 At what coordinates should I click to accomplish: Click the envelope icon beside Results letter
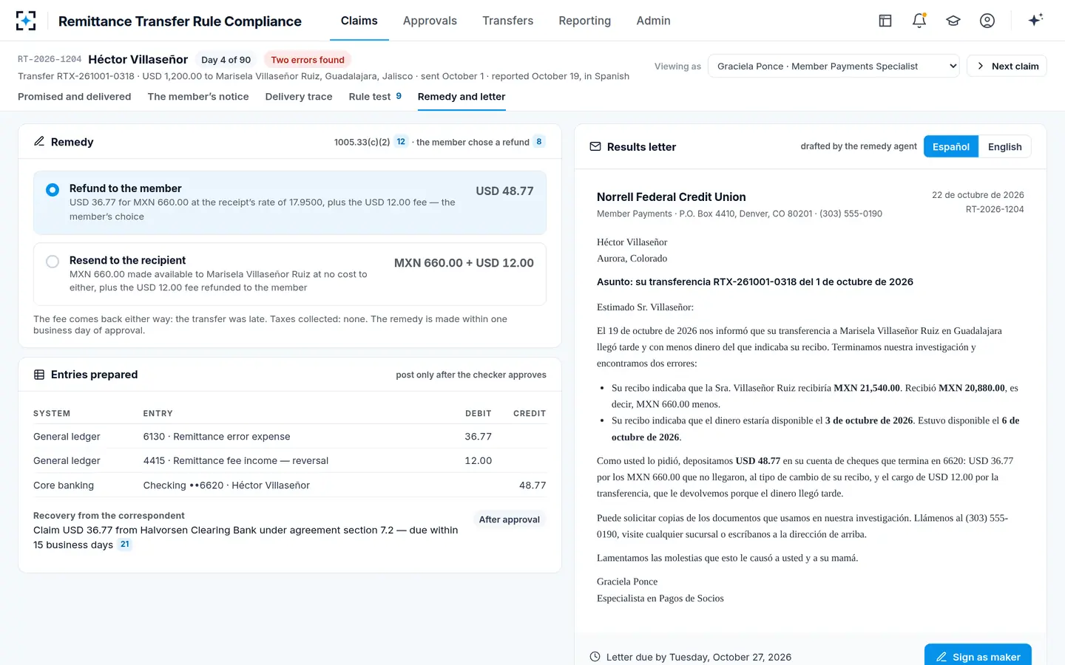point(595,146)
